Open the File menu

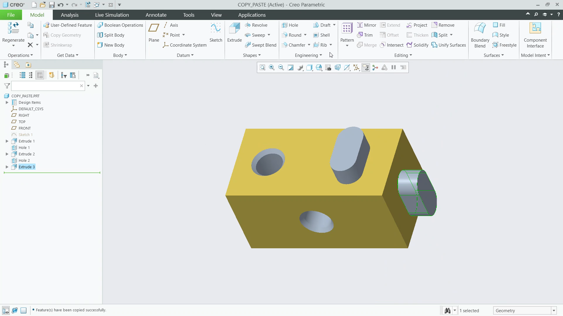click(x=11, y=15)
